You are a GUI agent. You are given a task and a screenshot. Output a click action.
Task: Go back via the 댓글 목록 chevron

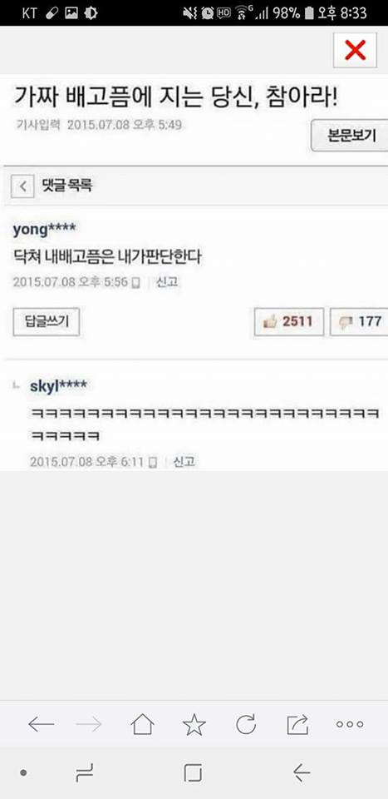[x=22, y=186]
